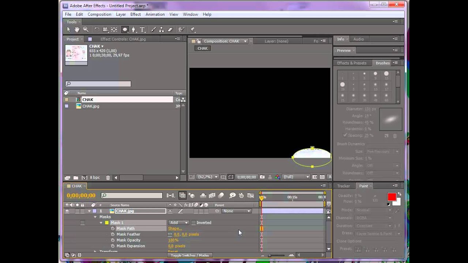Select the Horizontal Type tool
Screen dimensions: 468x263
tap(142, 30)
